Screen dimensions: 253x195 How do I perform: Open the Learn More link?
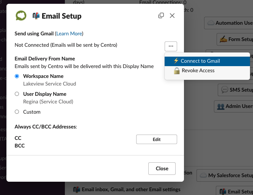point(69,33)
